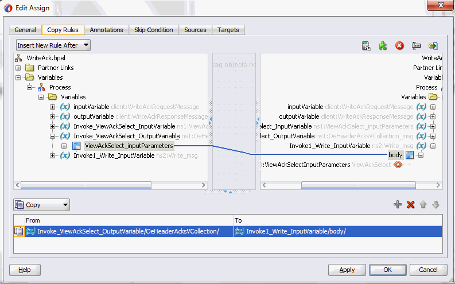Screen dimensions: 455x284
Task: Select the body label in target tree
Action: 395,155
